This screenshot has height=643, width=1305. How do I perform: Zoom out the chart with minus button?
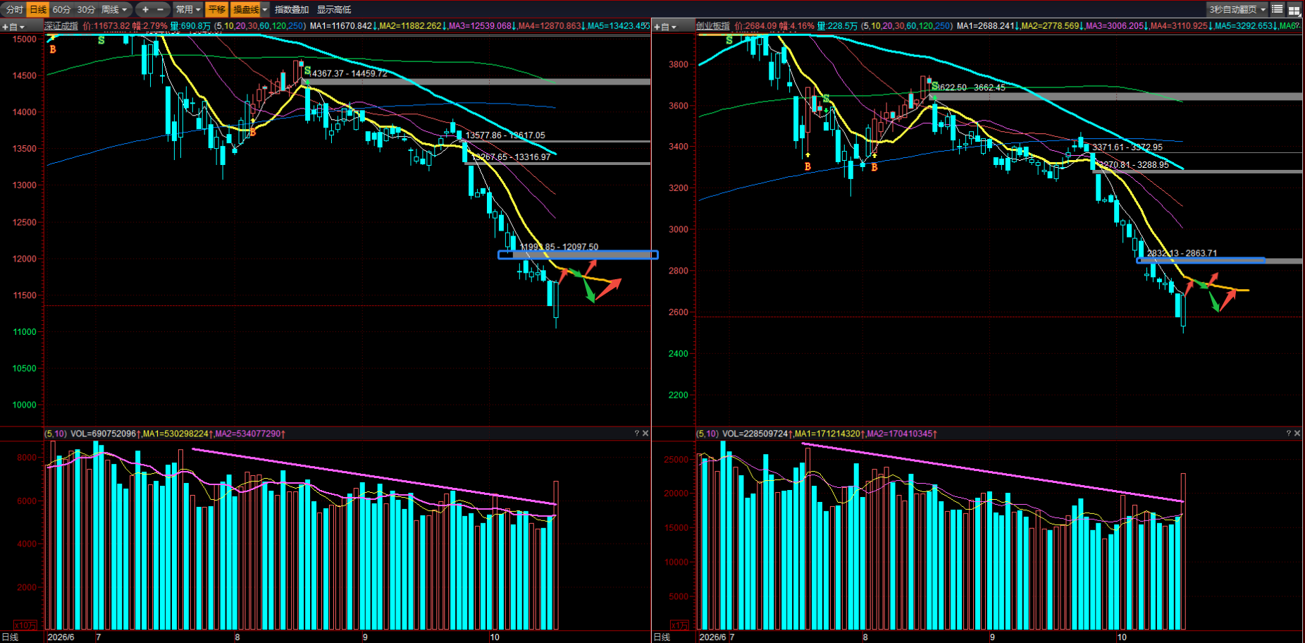(x=161, y=9)
